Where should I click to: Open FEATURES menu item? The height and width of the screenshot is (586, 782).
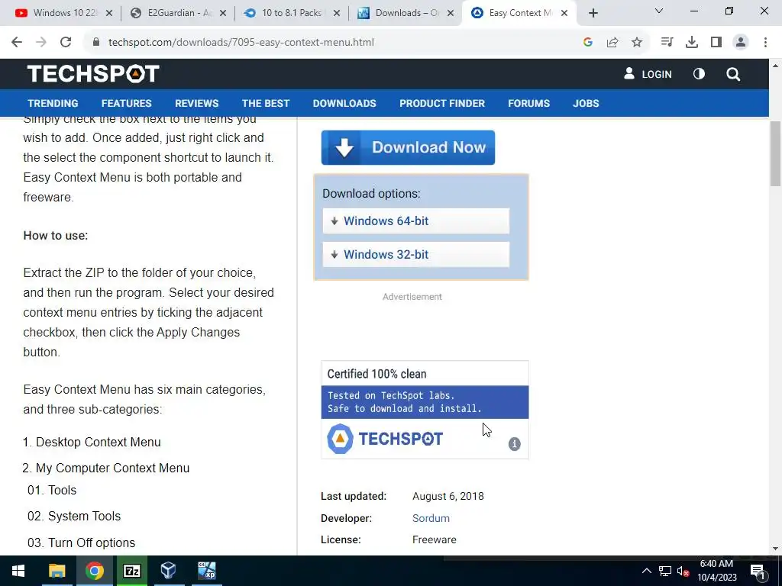coord(126,103)
